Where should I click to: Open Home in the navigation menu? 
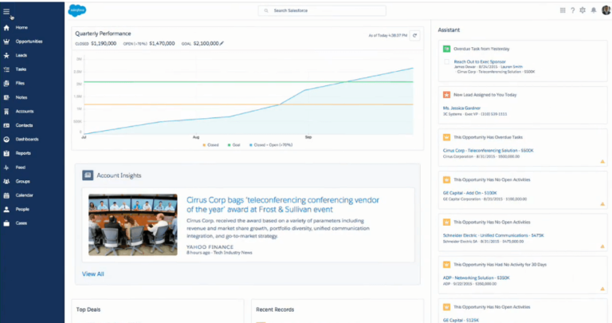[x=22, y=28]
